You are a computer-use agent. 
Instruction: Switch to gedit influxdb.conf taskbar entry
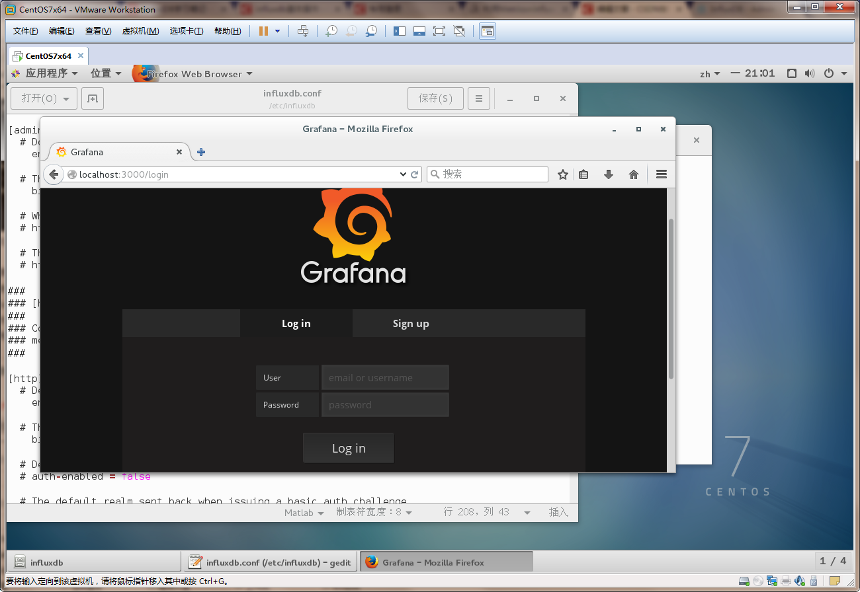point(272,562)
